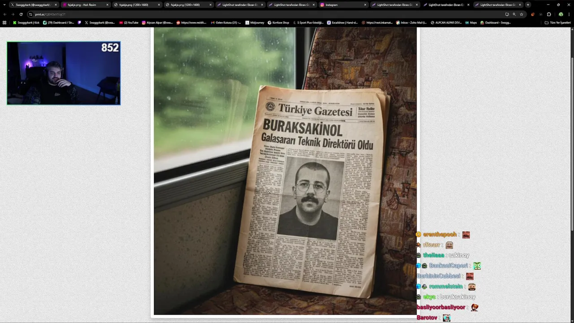Go back to the previous page

click(x=5, y=14)
